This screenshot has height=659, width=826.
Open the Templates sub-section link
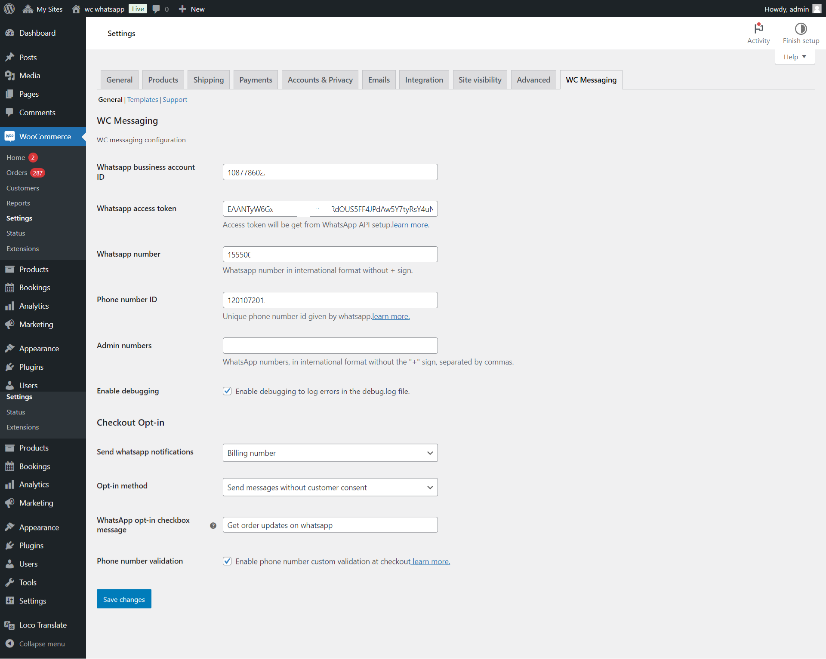[142, 100]
